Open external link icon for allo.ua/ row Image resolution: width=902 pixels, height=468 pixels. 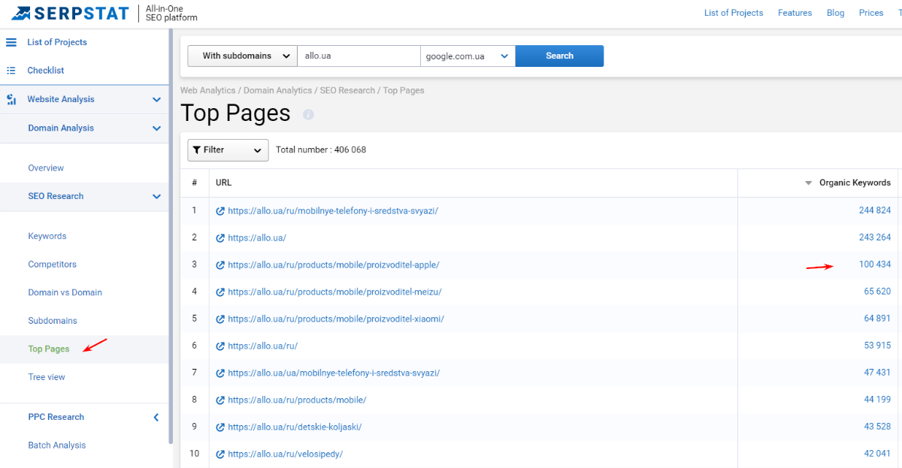[220, 238]
